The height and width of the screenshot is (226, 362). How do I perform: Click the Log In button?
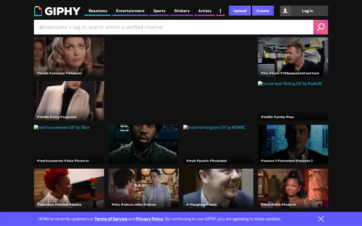307,11
